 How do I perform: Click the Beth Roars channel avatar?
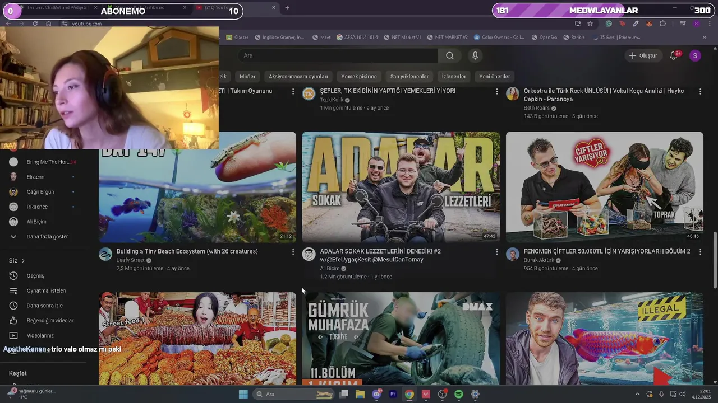click(513, 93)
